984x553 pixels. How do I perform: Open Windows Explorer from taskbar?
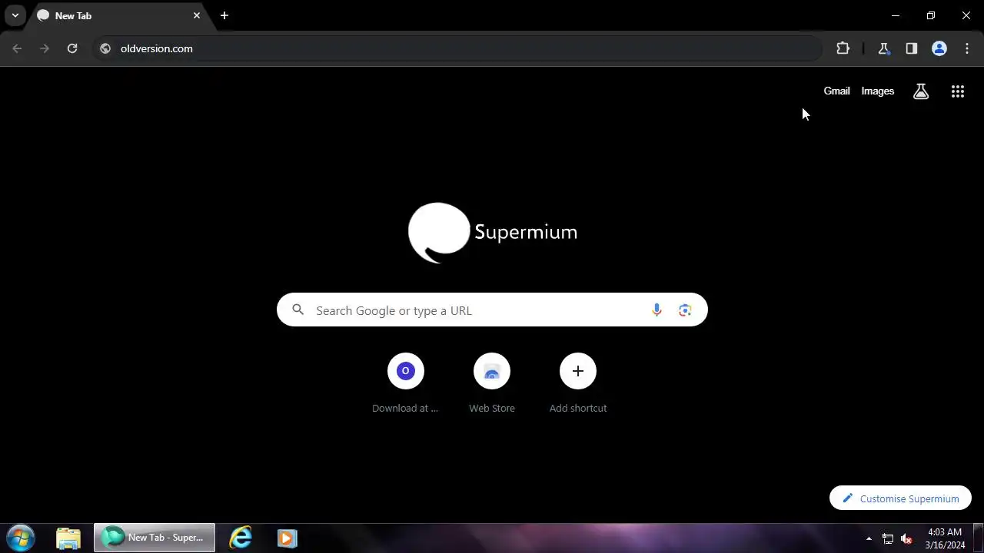68,538
